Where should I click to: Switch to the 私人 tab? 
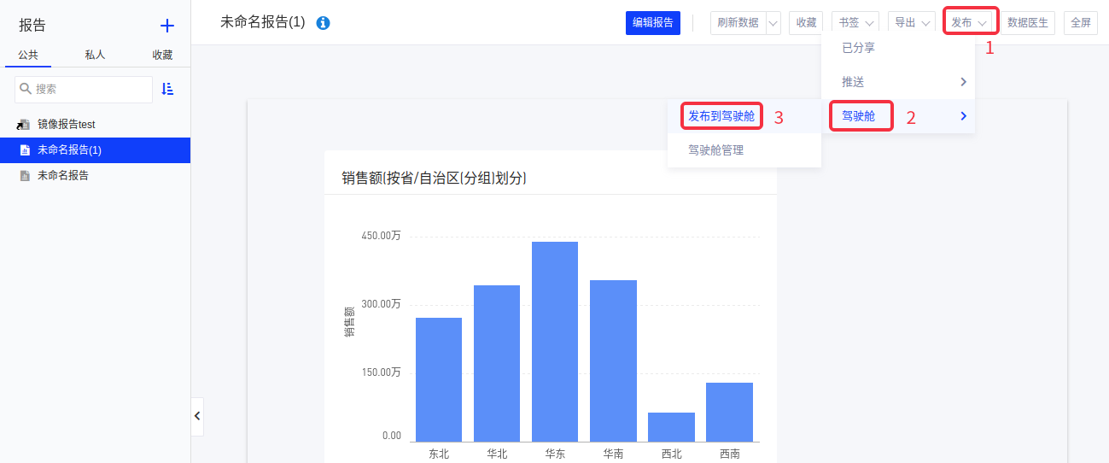pyautogui.click(x=95, y=55)
